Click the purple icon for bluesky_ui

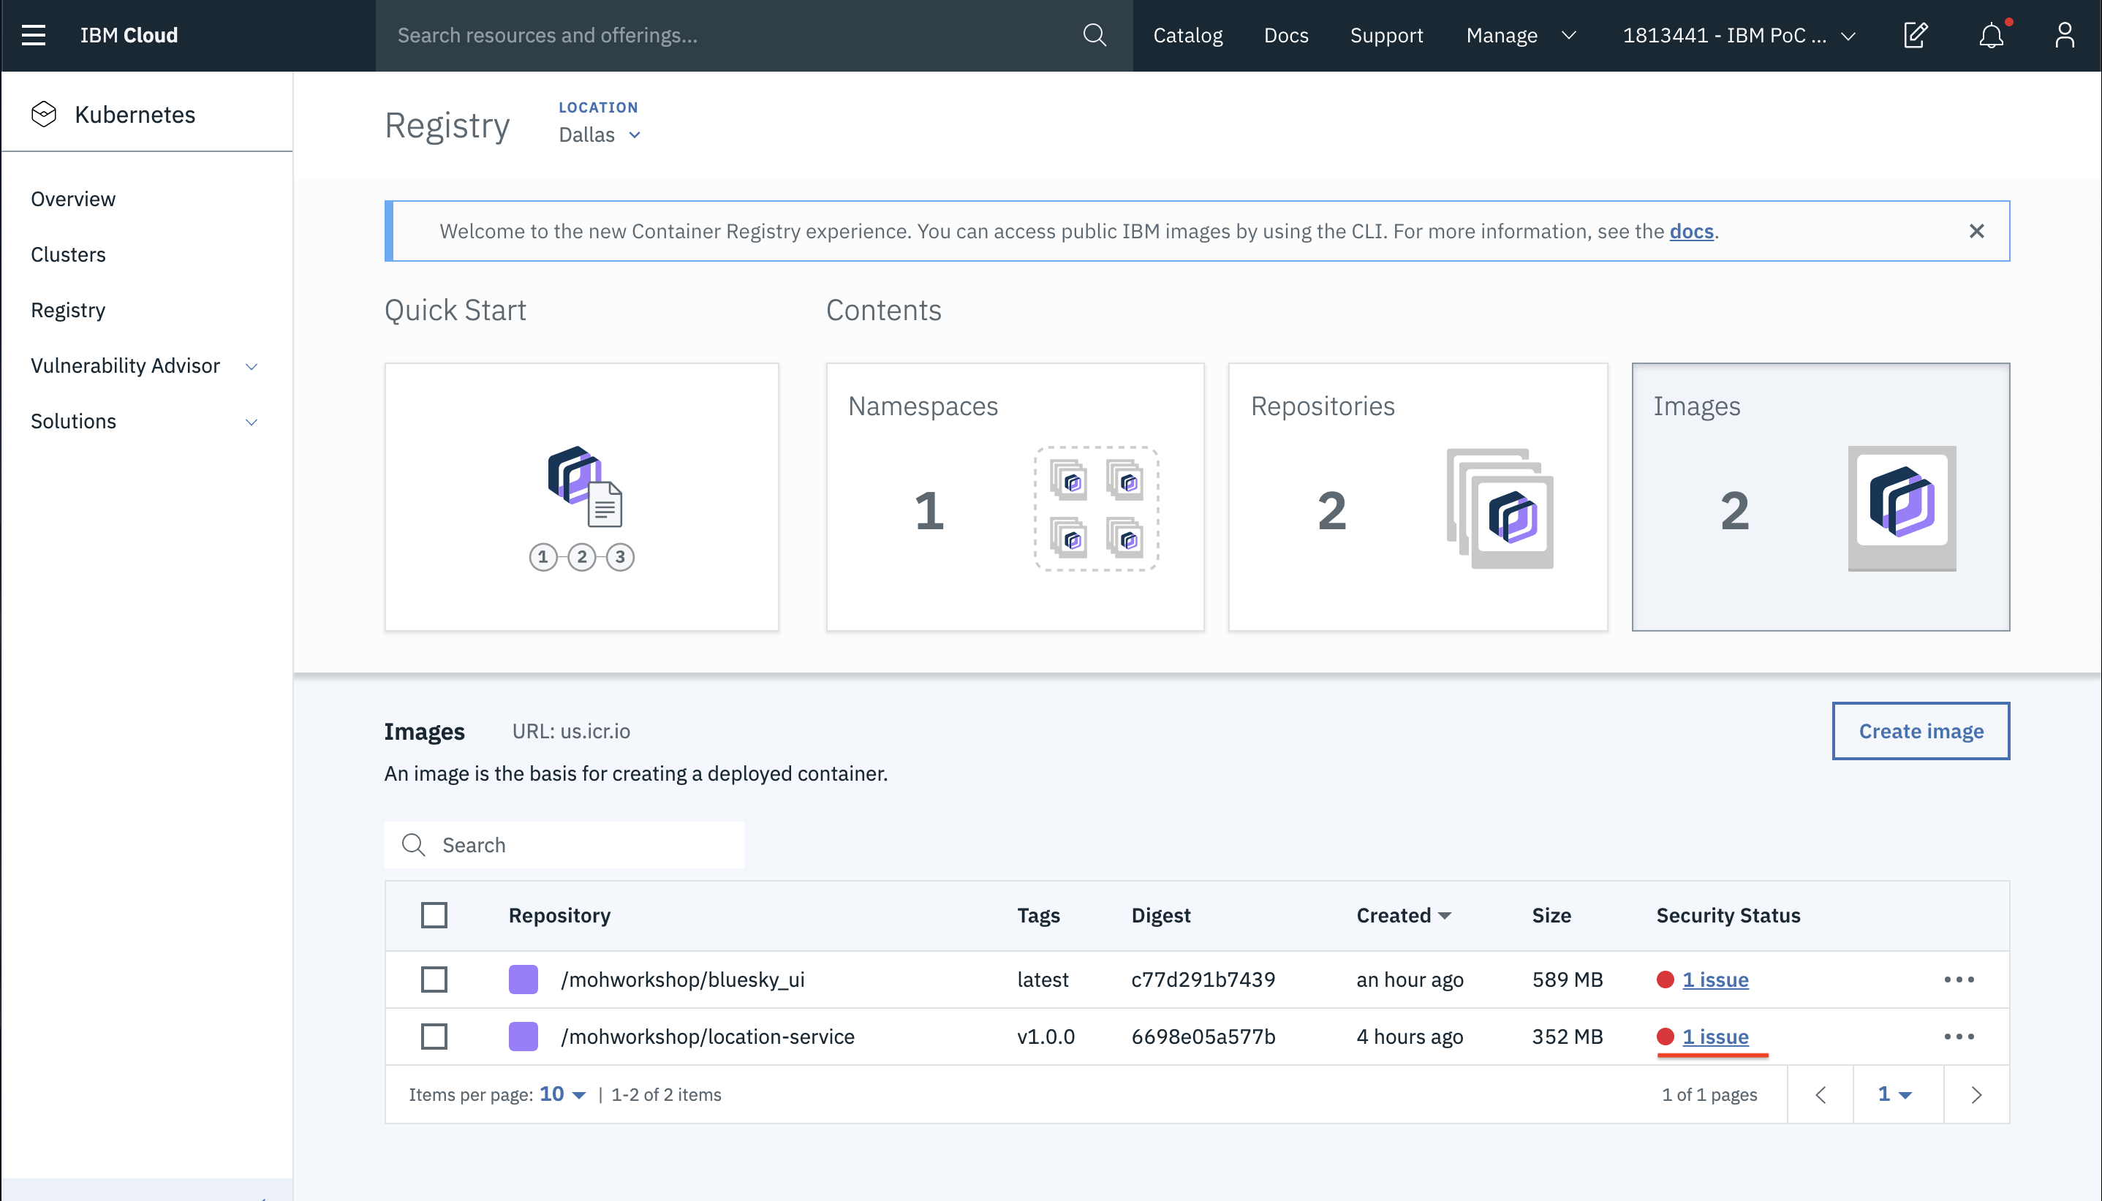point(523,979)
